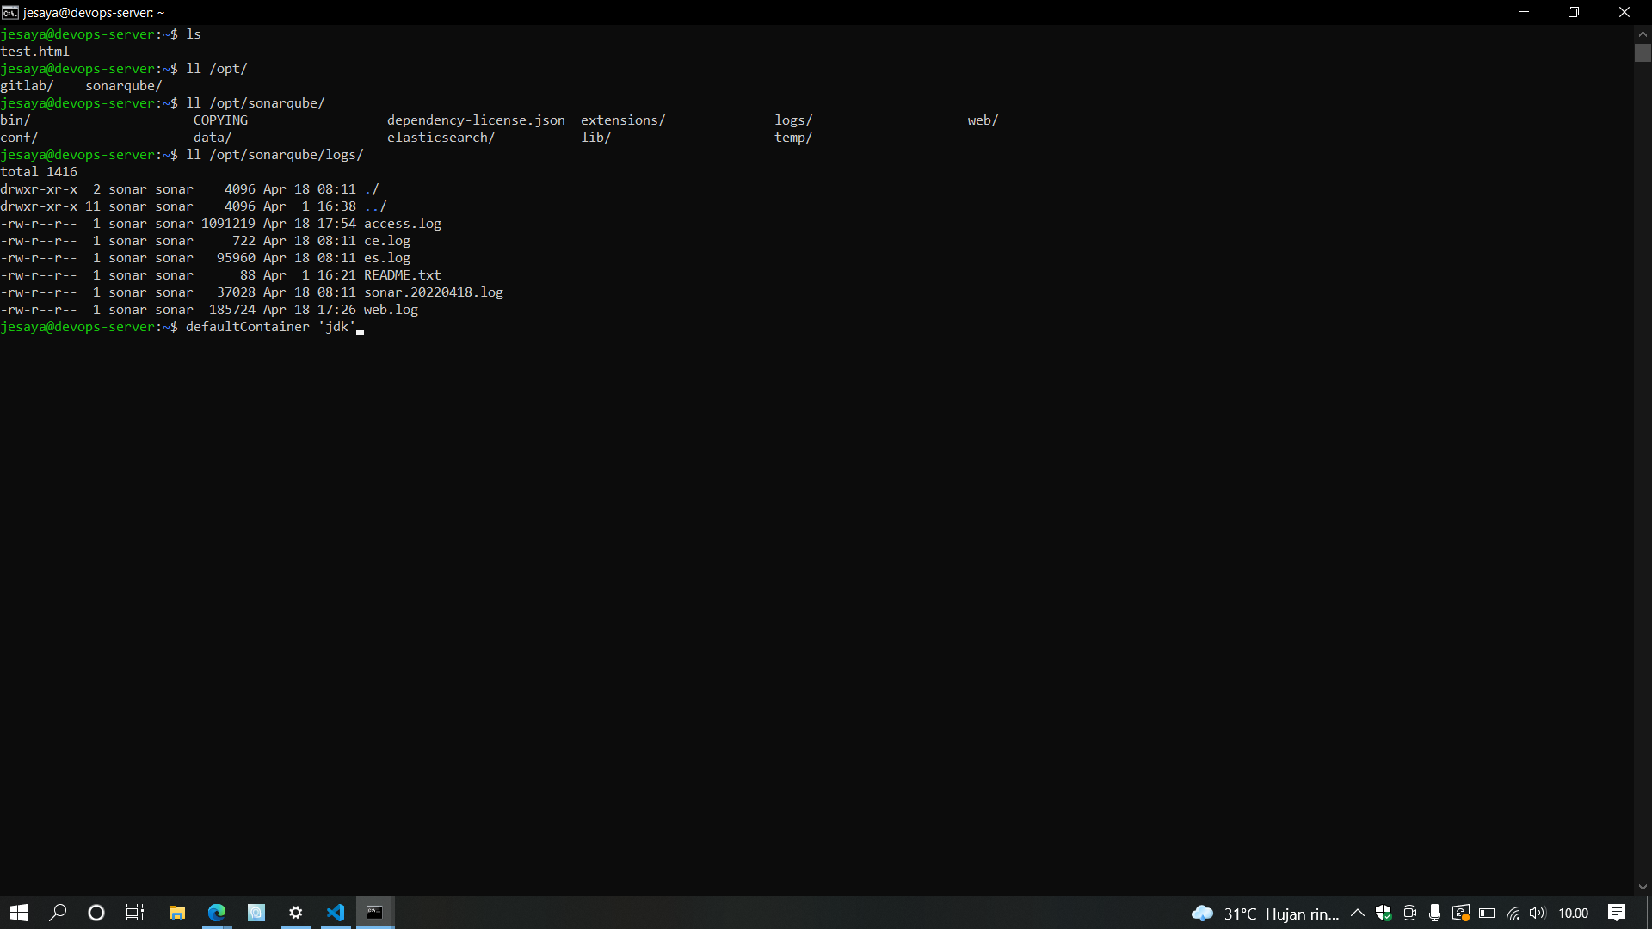This screenshot has height=929, width=1652.
Task: Click the conf/ directory entry
Action: tap(19, 138)
